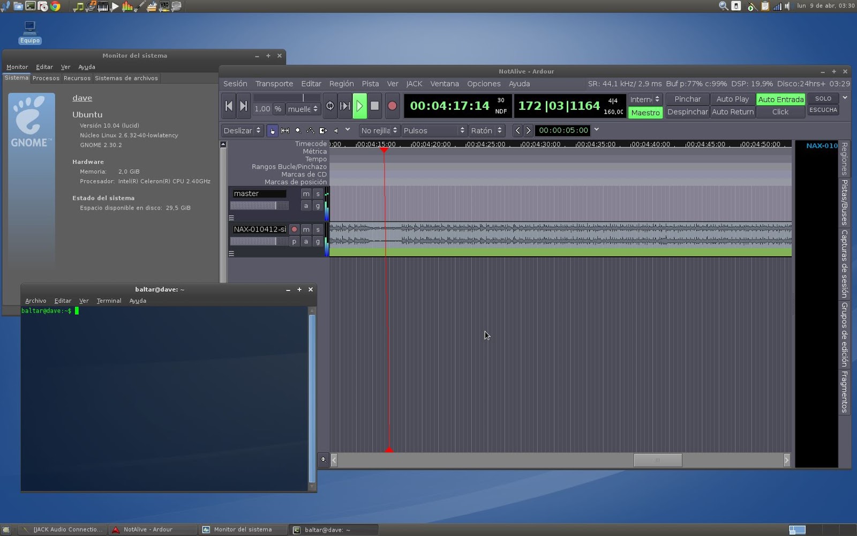Click the dave hostname link
The width and height of the screenshot is (857, 536).
[82, 98]
